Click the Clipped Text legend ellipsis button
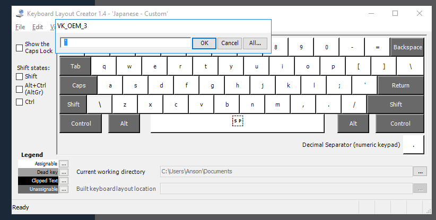This screenshot has width=436, height=220. click(64, 181)
